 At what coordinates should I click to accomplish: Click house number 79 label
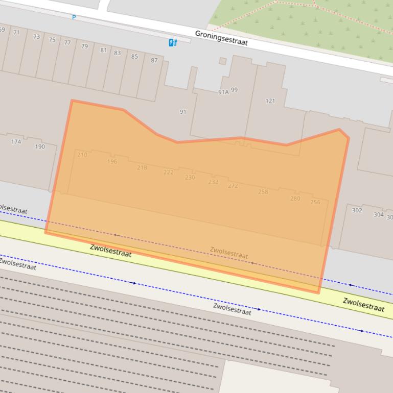(84, 46)
